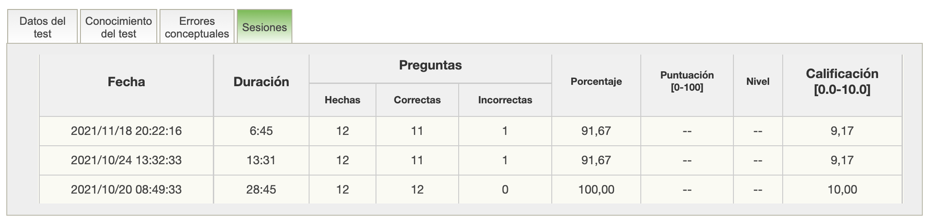Select the Errores conceptuales tab
The width and height of the screenshot is (930, 222).
197,27
